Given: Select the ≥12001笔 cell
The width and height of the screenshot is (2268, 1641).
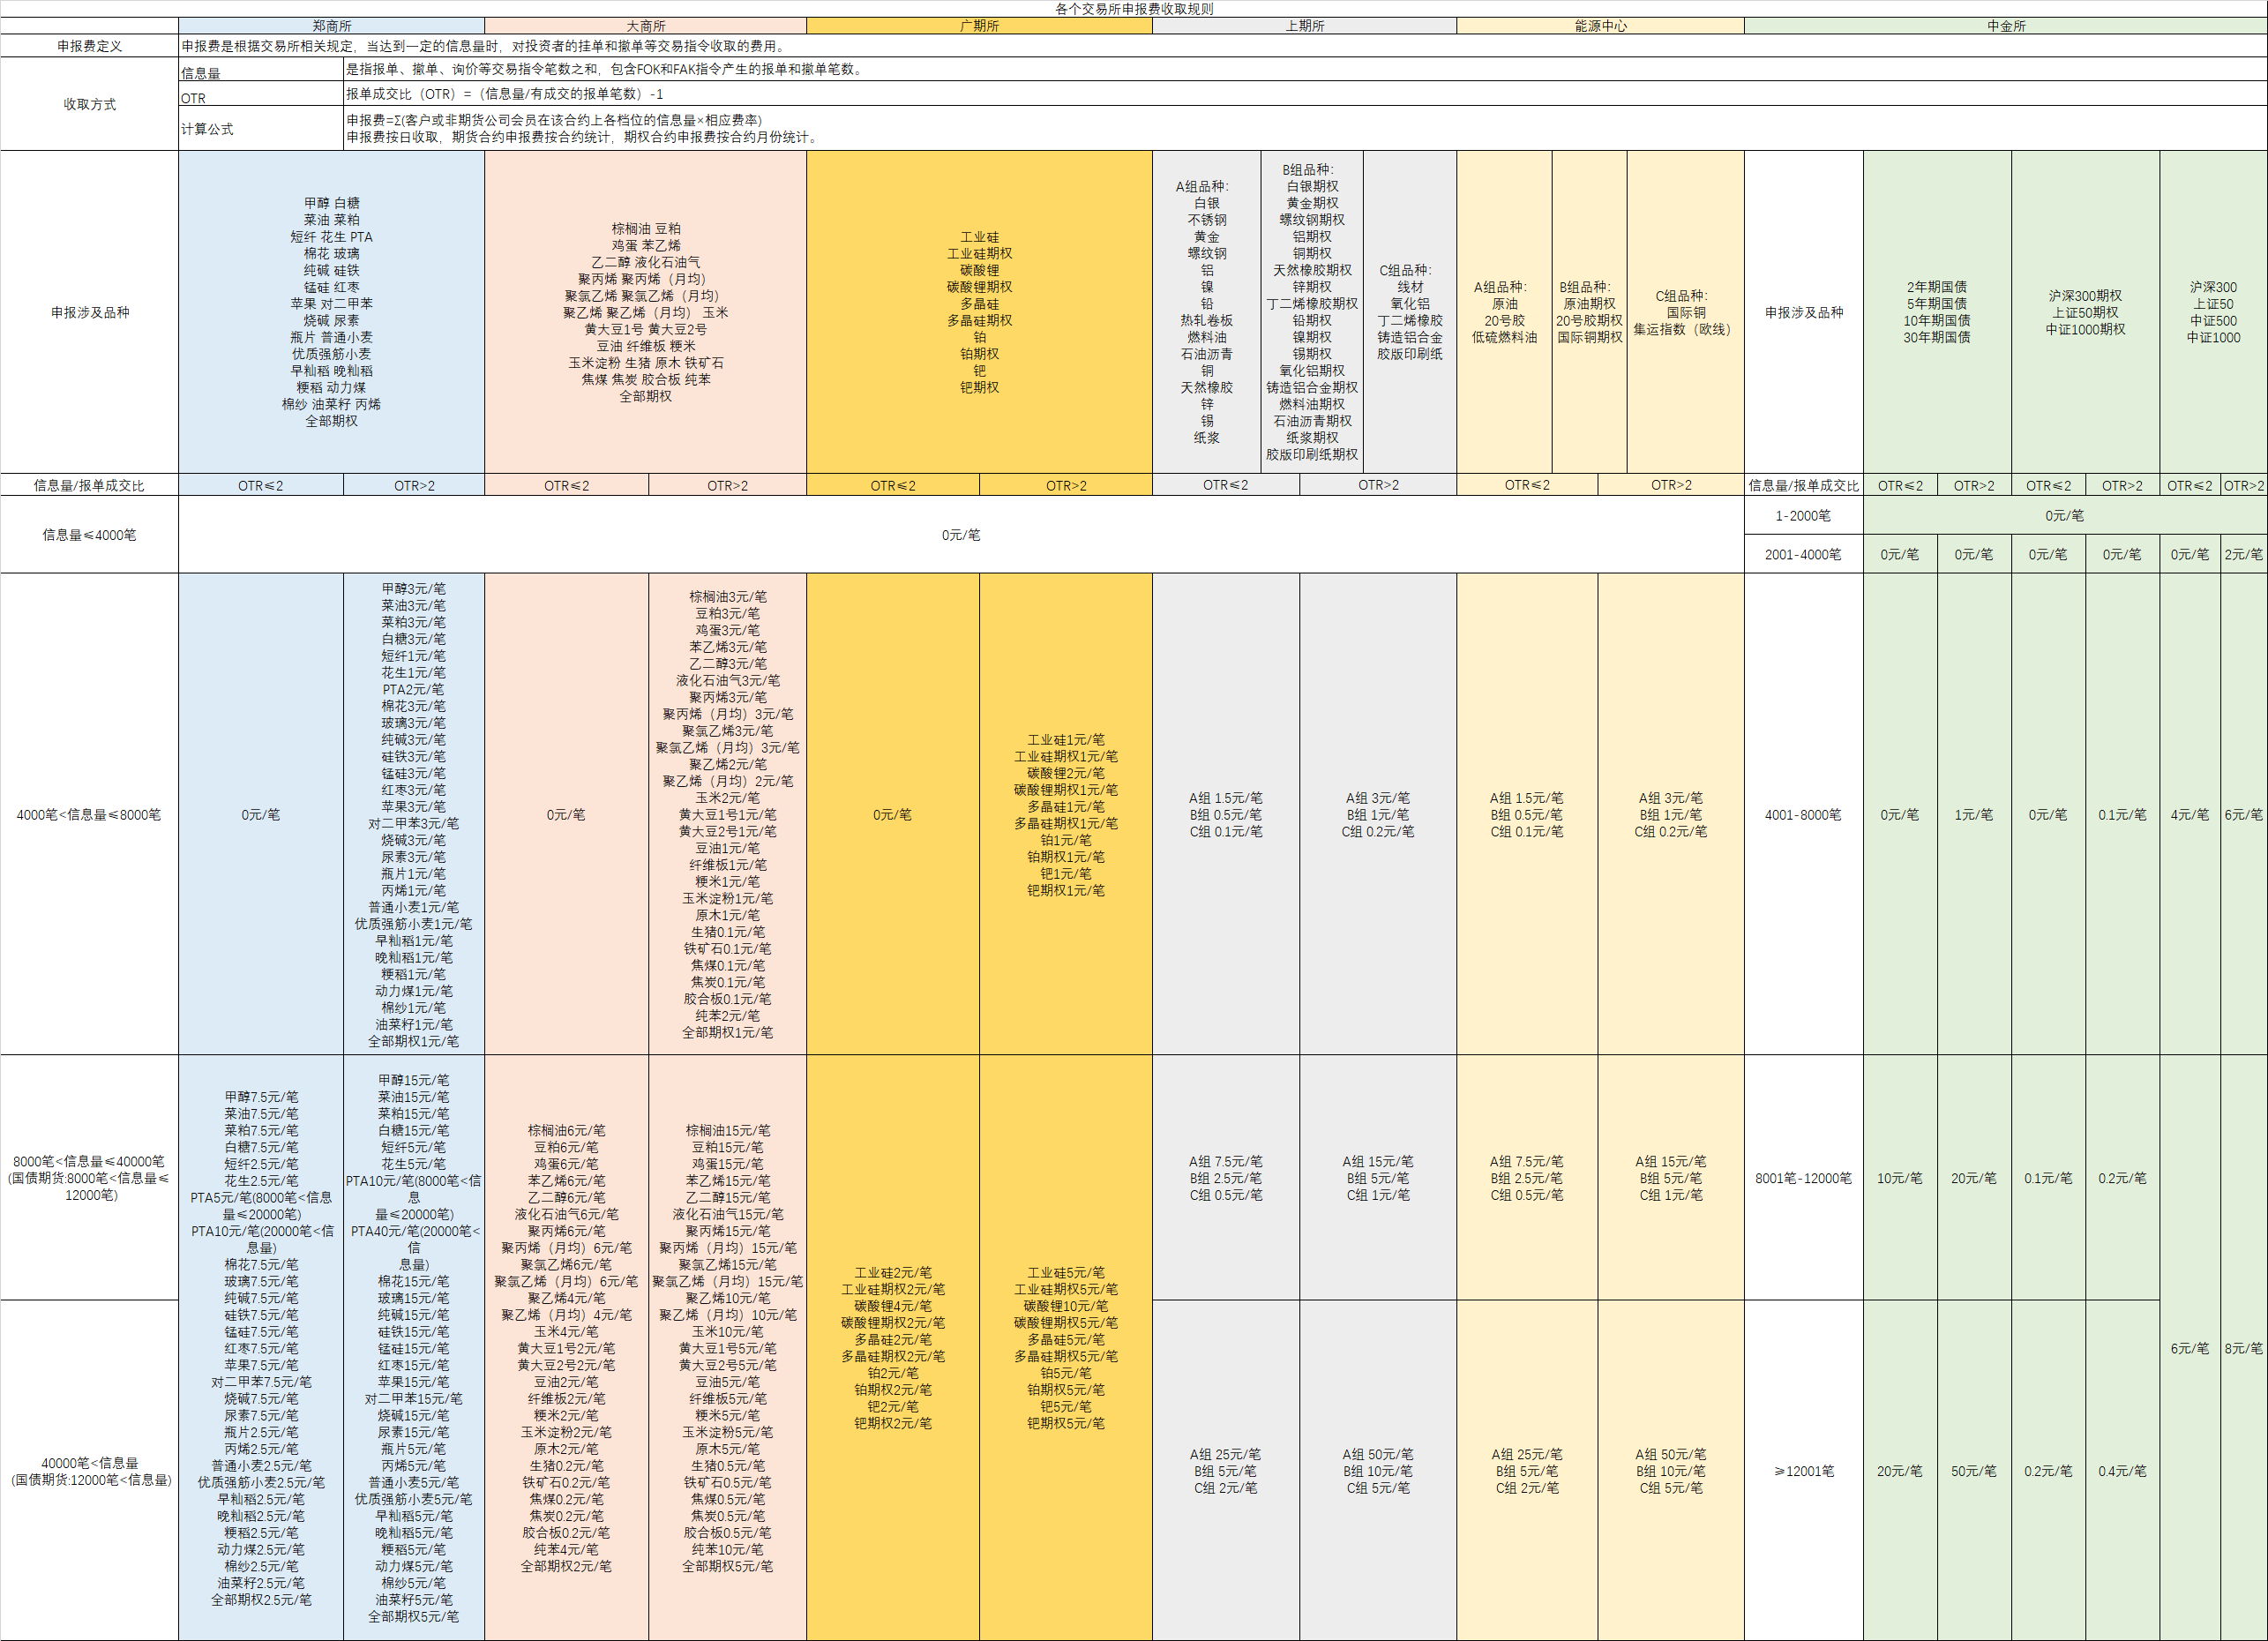Looking at the screenshot, I should [1803, 1471].
